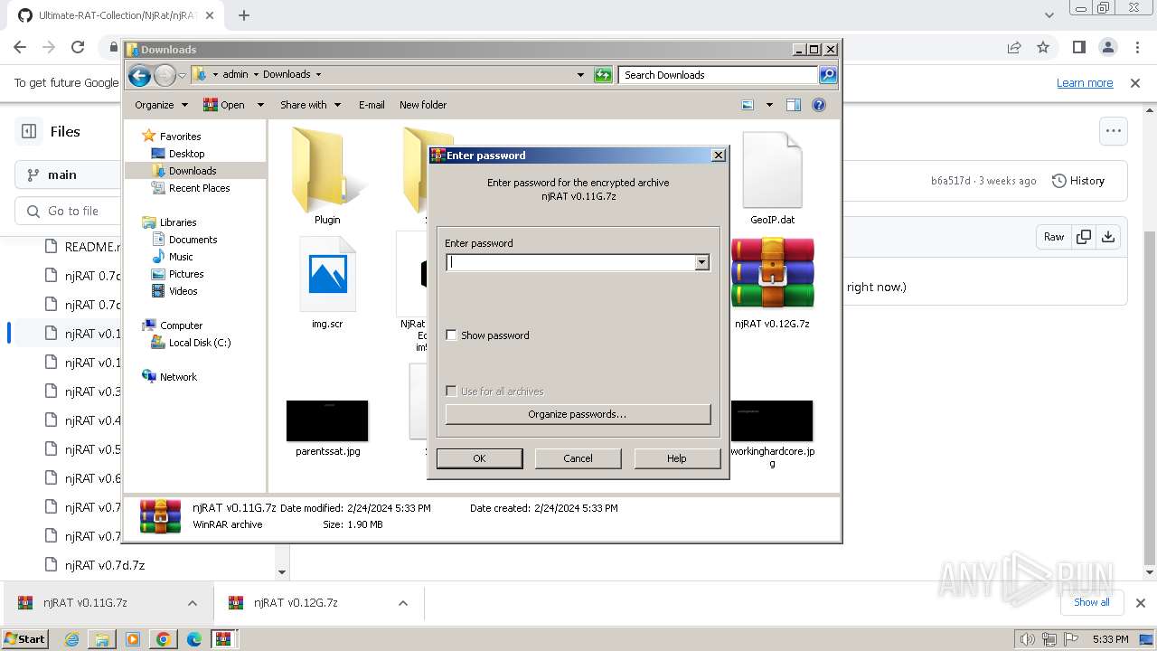This screenshot has width=1157, height=651.
Task: Select Local Disk (C:) in navigation pane
Action: (x=199, y=343)
